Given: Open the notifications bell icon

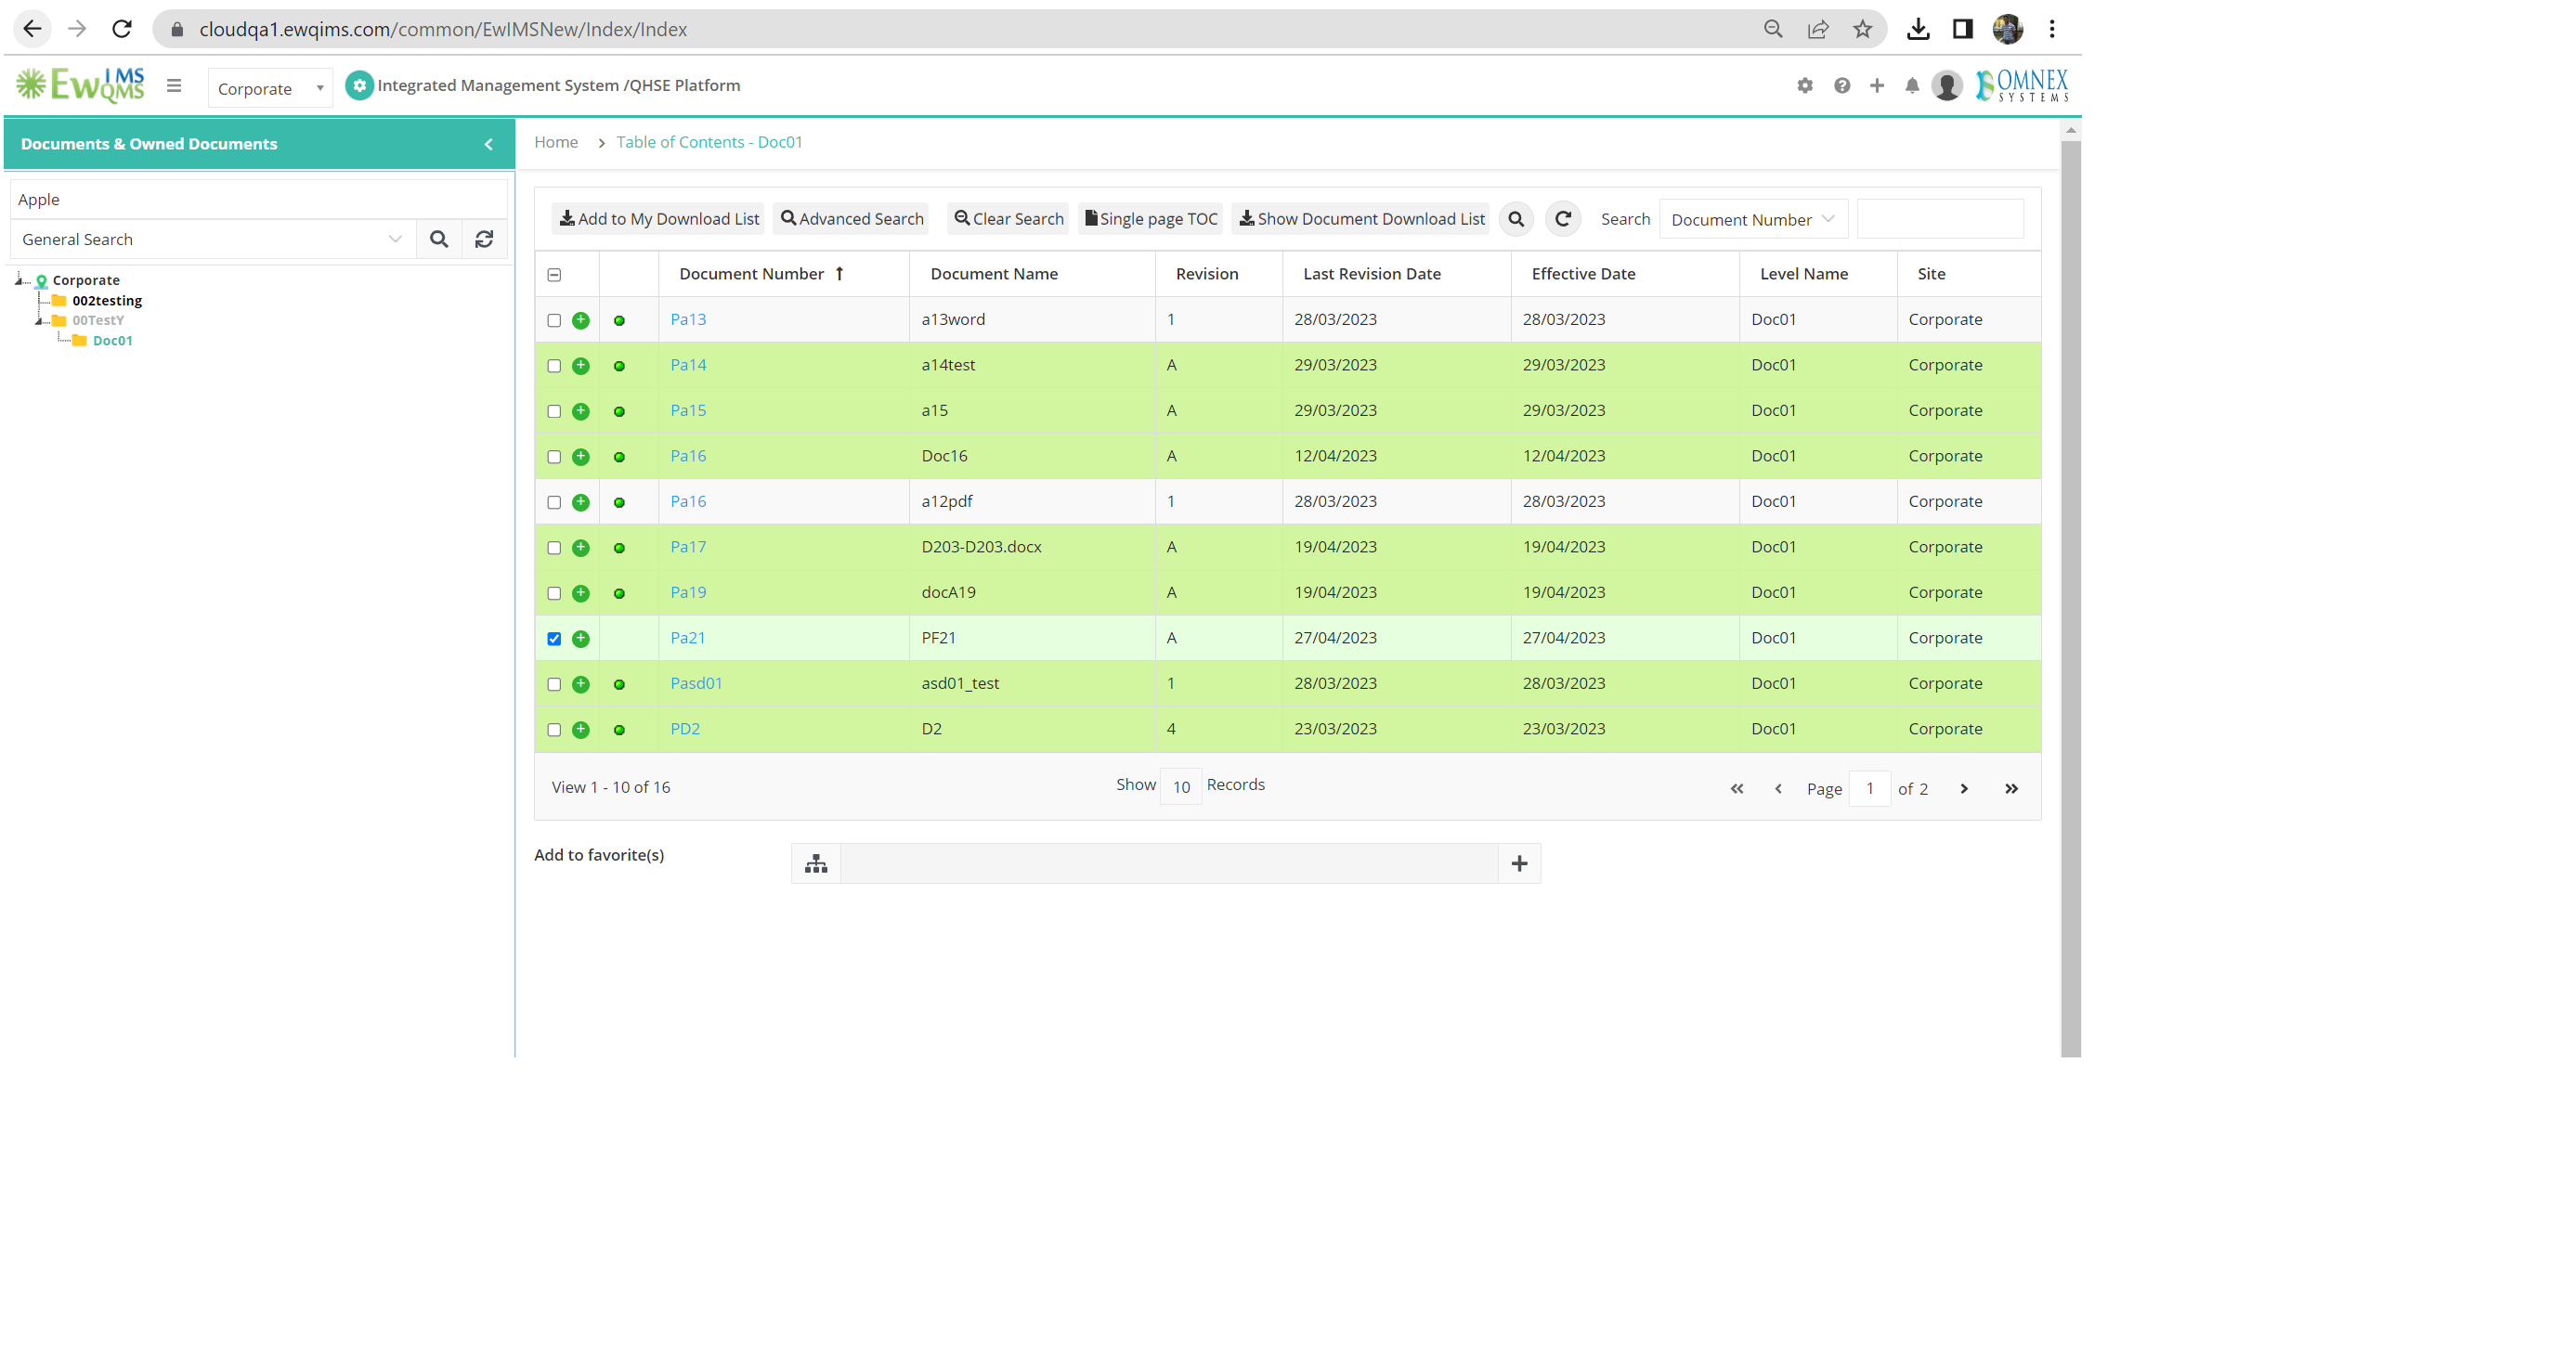Looking at the screenshot, I should pyautogui.click(x=1911, y=86).
